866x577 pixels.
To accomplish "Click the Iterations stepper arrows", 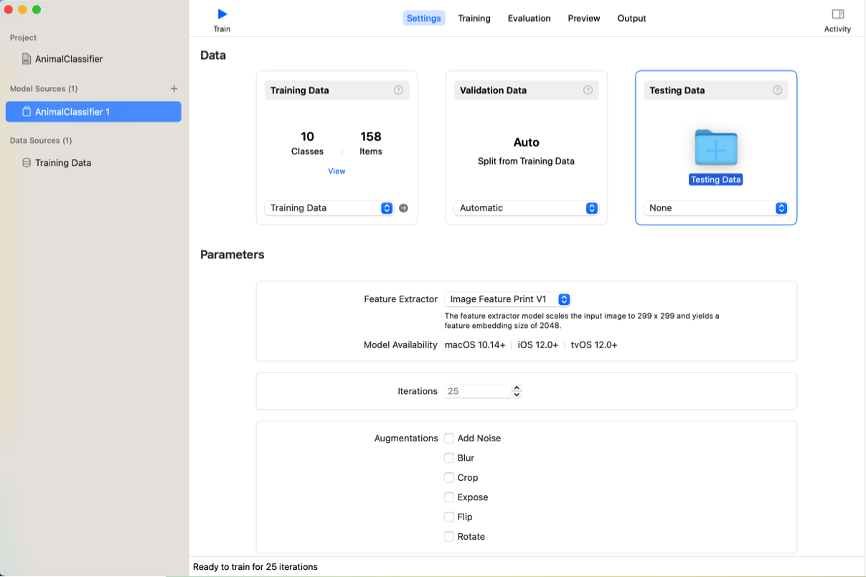I will (517, 392).
